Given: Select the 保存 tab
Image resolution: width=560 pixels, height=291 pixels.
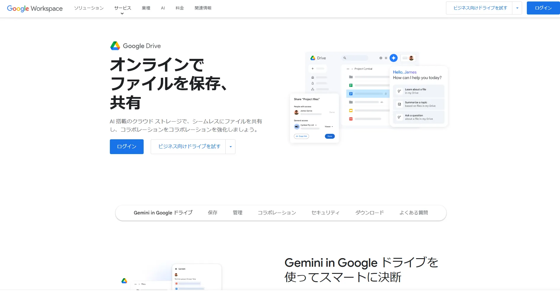Looking at the screenshot, I should coord(213,213).
